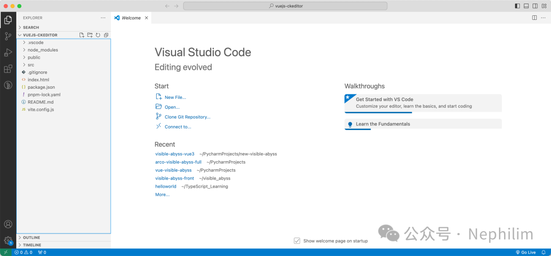Open the visible-abyss-vue3 recent project
Screen dimensions: 551x256
pyautogui.click(x=174, y=153)
